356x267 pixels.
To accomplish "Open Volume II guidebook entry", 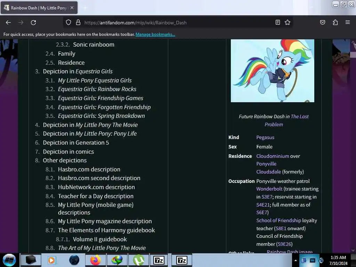I will point(100,239).
